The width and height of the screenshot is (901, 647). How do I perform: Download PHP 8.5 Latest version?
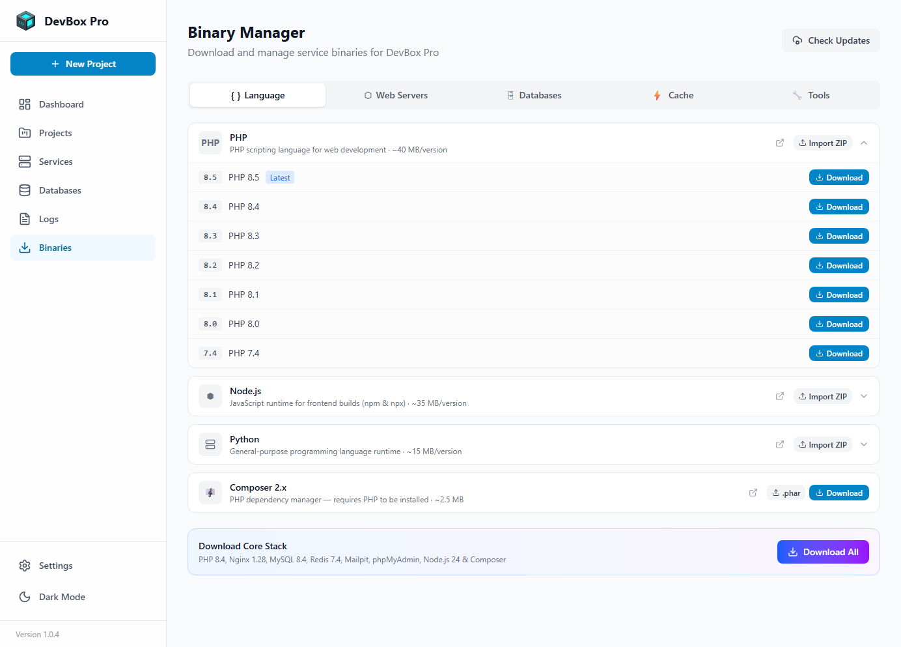click(x=839, y=177)
